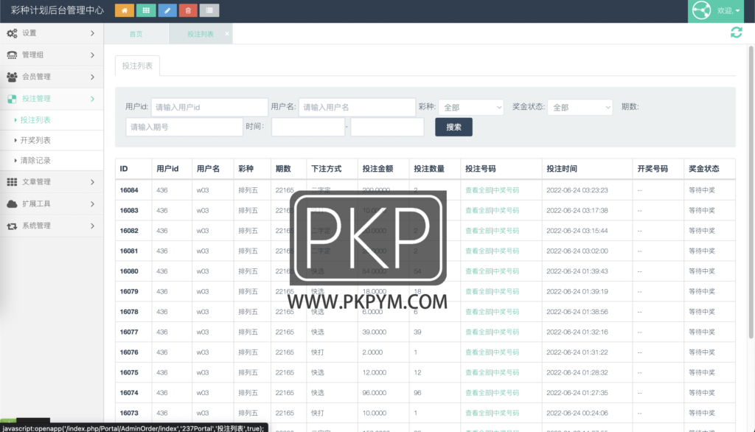Click the orange home toolbar icon
755x432 pixels.
click(x=124, y=10)
